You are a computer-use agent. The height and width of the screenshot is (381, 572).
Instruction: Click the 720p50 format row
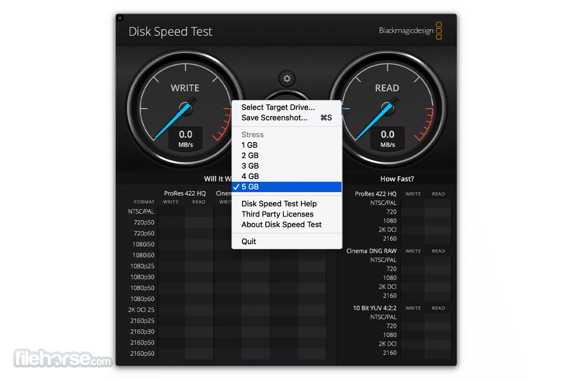coord(144,222)
